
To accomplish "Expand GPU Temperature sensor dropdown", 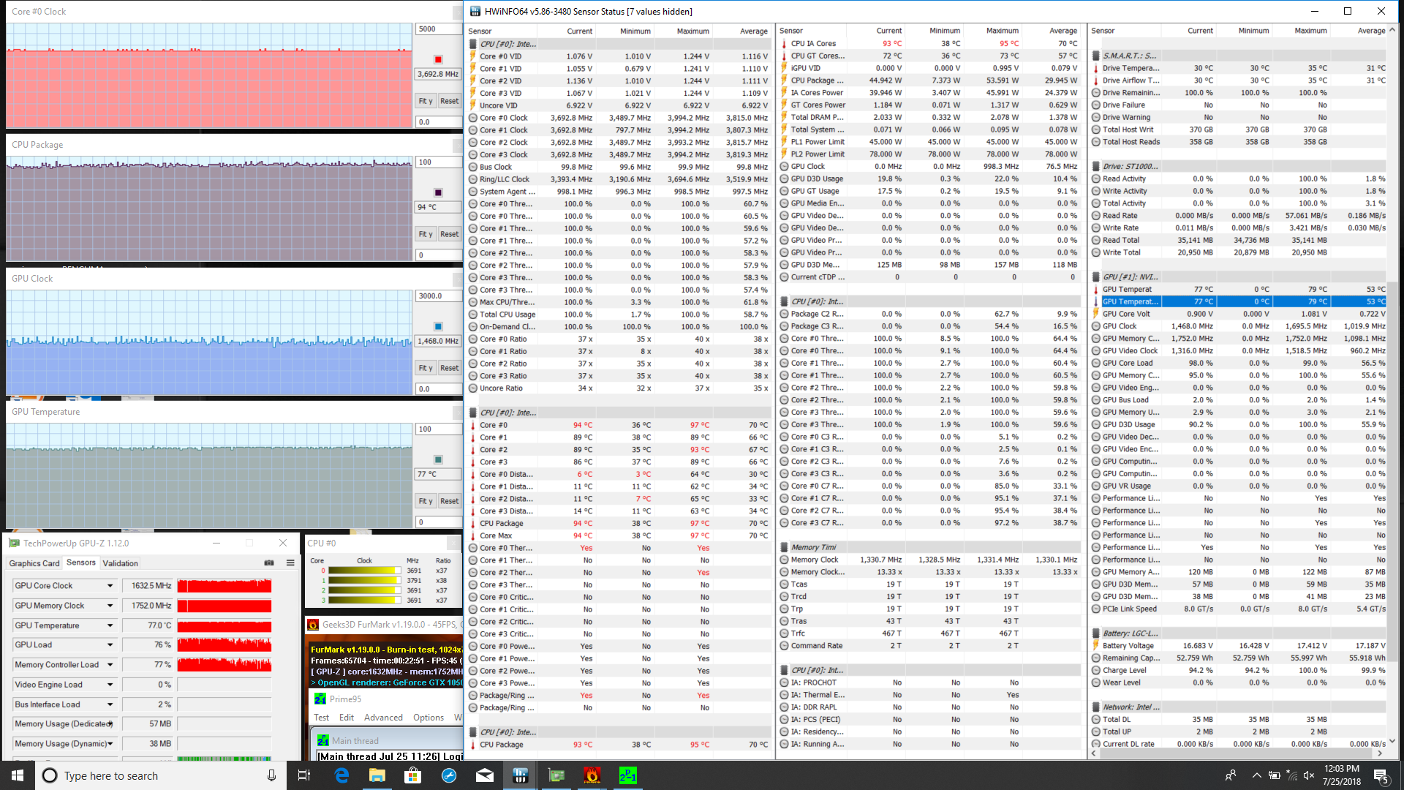I will [110, 625].
